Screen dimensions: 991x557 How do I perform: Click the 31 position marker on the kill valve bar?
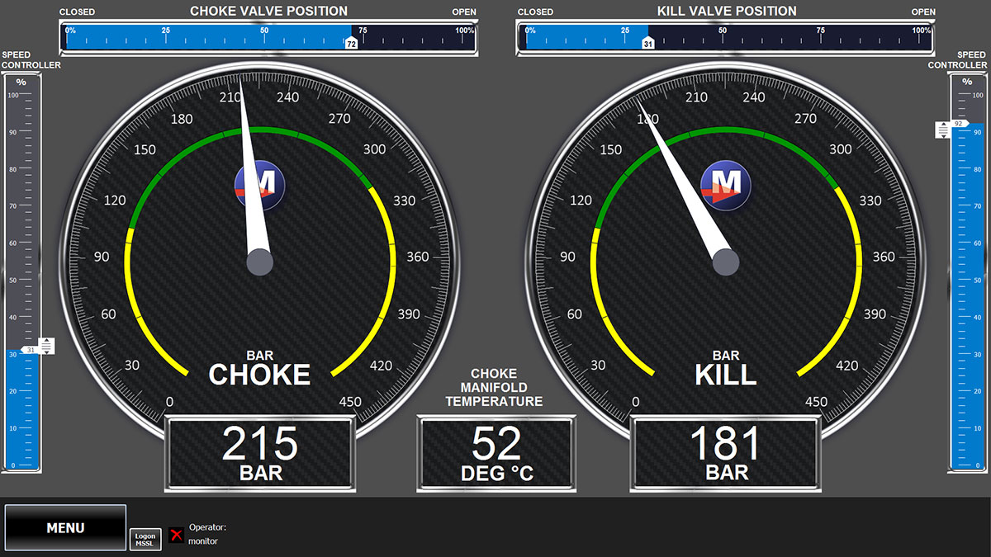[x=649, y=42]
